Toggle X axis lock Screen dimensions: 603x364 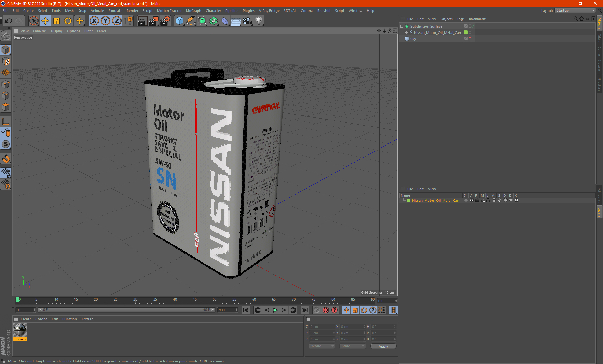tap(94, 21)
